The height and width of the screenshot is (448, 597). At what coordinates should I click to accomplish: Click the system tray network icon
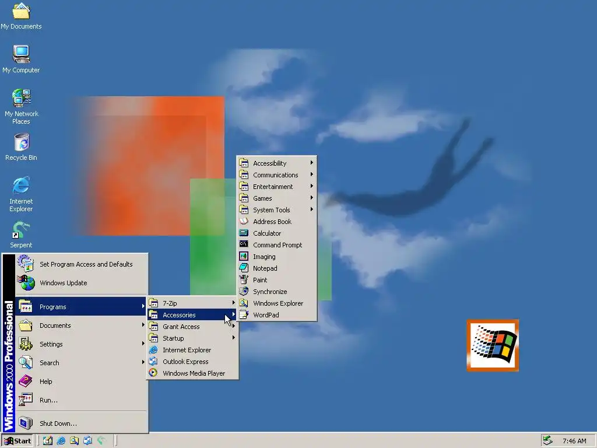click(x=548, y=441)
